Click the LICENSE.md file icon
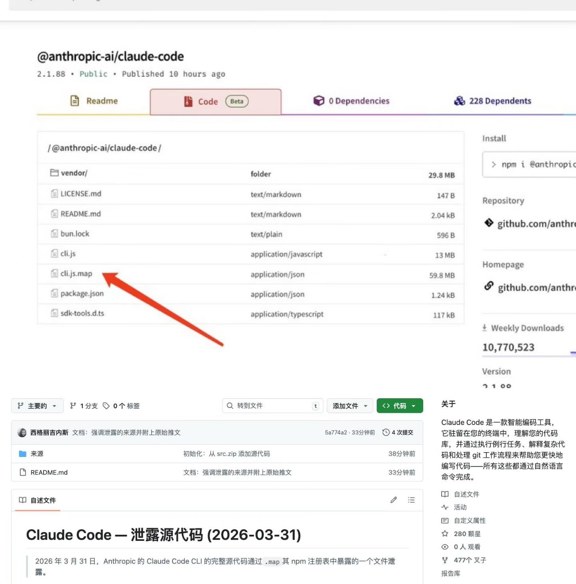Viewport: 576px width, 584px height. tap(54, 194)
